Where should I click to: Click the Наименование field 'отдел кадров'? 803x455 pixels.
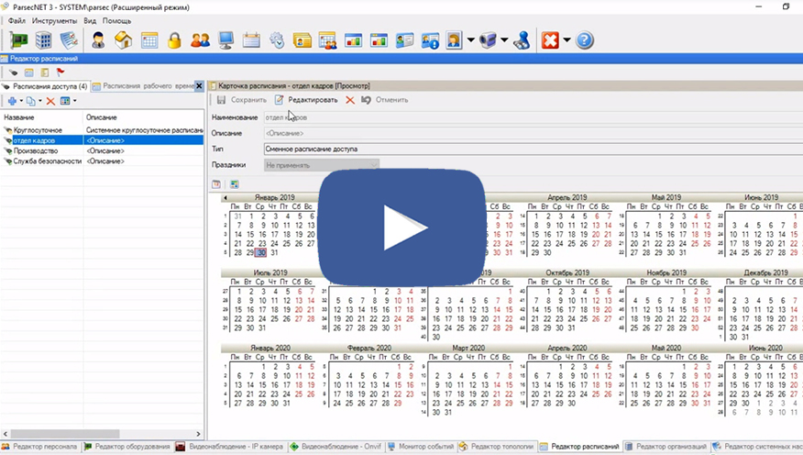point(533,117)
